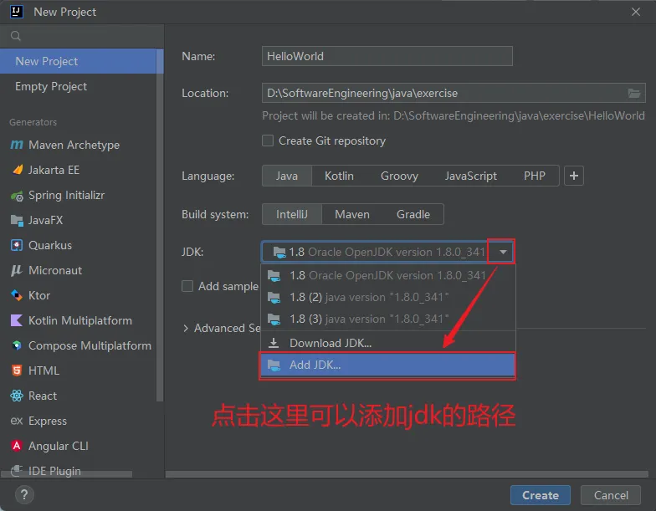Pick 1.8 (2) java version entry
Screen dimensions: 656x511
click(388, 298)
